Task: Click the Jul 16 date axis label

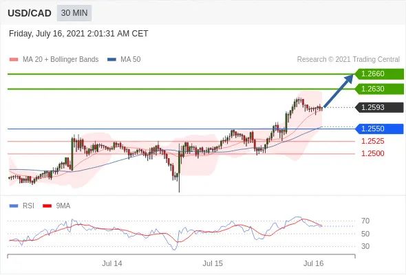Action: point(314,263)
